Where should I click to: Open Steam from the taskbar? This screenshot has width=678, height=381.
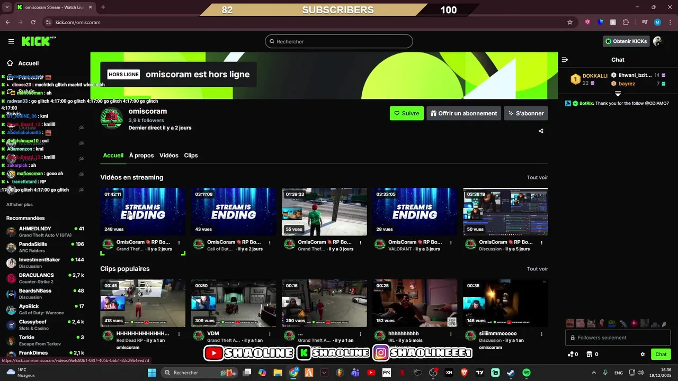510,373
